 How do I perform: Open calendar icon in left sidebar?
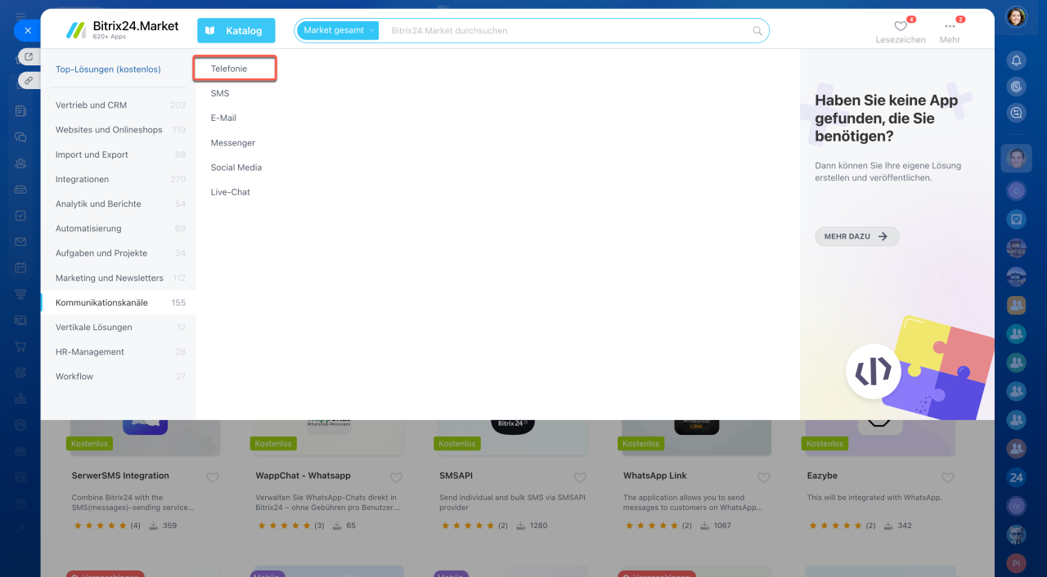[x=20, y=267]
